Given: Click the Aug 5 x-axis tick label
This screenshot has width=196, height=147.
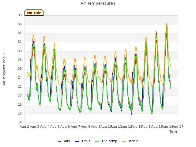Looking at the screenshot, I should pyautogui.click(x=55, y=126).
